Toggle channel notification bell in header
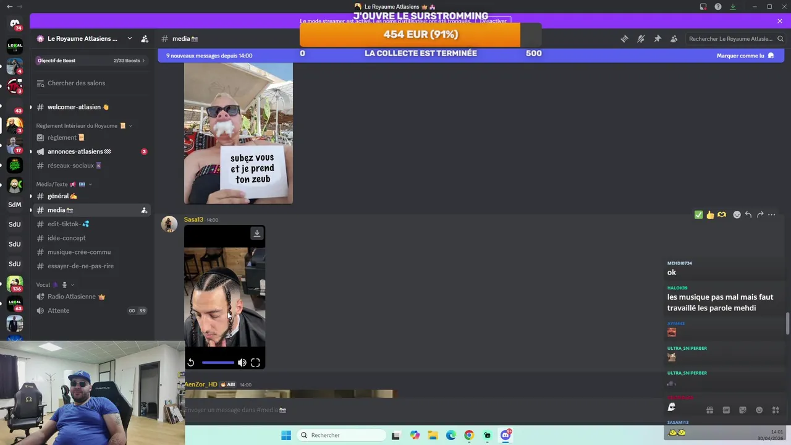Screen dimensions: 791x445 [x=641, y=38]
